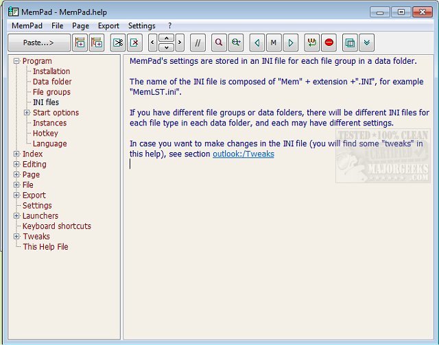Select the Tweaks tree label
The width and height of the screenshot is (439, 345).
(x=36, y=237)
